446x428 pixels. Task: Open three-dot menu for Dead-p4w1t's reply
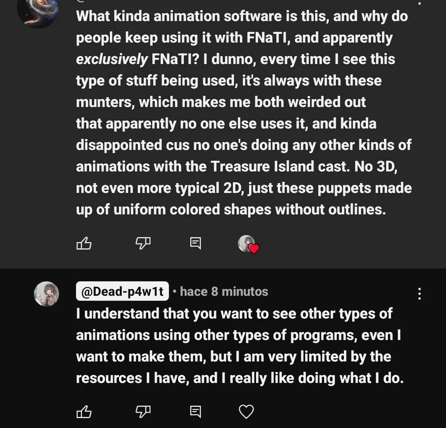click(419, 294)
